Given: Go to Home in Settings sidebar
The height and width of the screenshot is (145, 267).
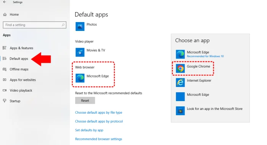Looking at the screenshot, I should (14, 14).
